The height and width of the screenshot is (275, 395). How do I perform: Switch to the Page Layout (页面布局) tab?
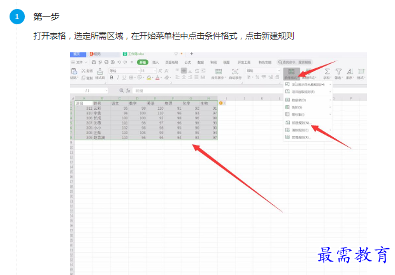tap(171, 63)
